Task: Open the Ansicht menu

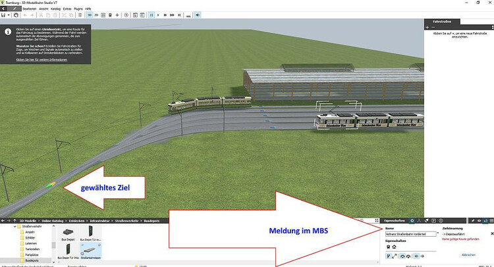Action: tap(43, 9)
